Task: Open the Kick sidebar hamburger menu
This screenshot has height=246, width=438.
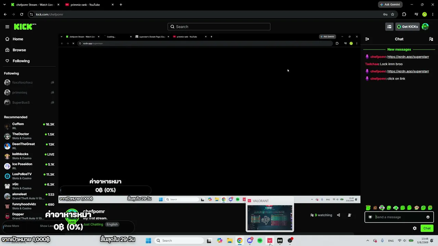Action: pyautogui.click(x=7, y=27)
